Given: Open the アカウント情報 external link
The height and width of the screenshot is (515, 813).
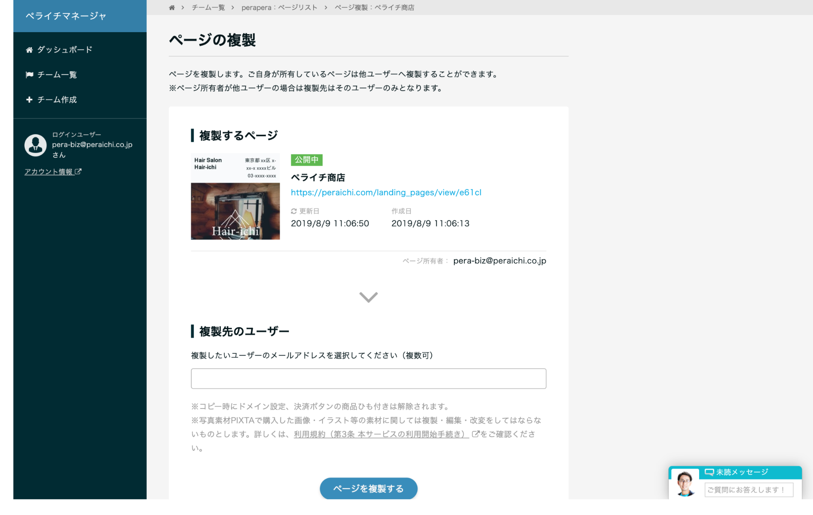Looking at the screenshot, I should coord(53,172).
